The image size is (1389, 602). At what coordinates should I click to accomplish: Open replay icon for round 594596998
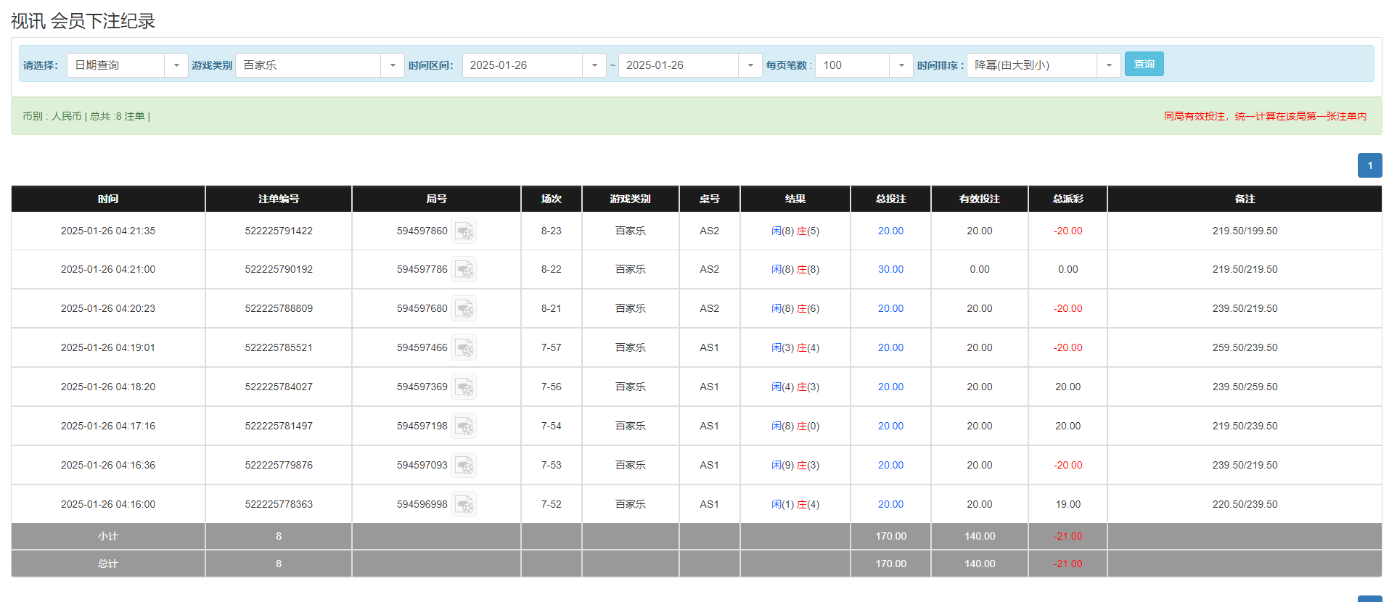[x=464, y=505]
